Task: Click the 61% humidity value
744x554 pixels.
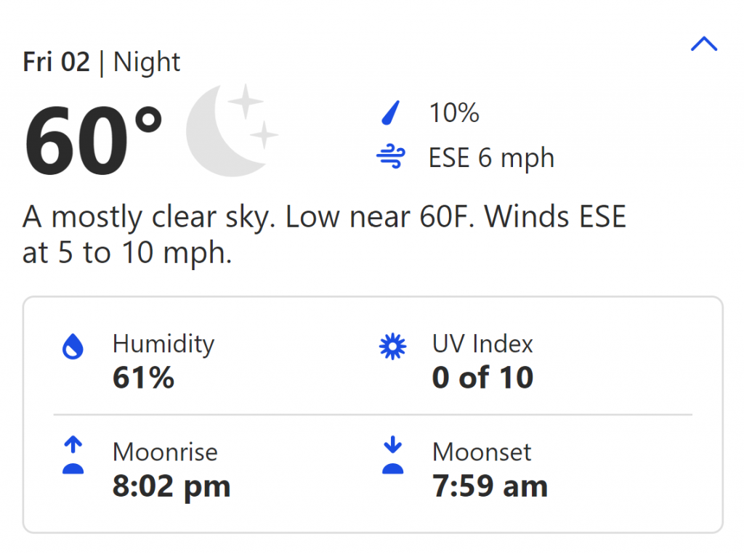Action: (x=143, y=378)
